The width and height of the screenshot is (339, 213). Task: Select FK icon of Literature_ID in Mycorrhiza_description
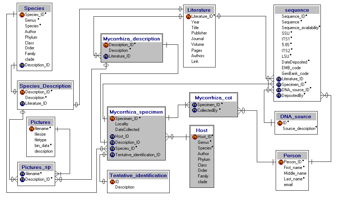tap(106, 56)
